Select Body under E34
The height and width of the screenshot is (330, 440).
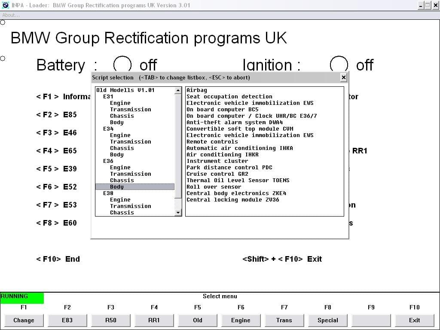click(x=117, y=155)
